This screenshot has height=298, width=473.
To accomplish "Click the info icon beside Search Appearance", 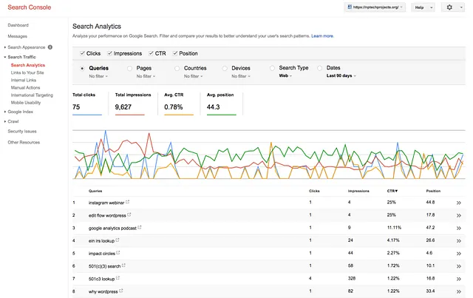I will 50,47.
